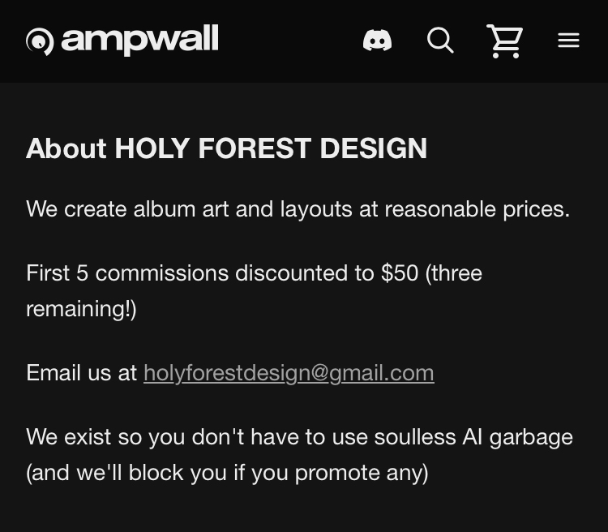Expand the hamburger navigation menu
Image resolution: width=608 pixels, height=532 pixels.
tap(568, 40)
